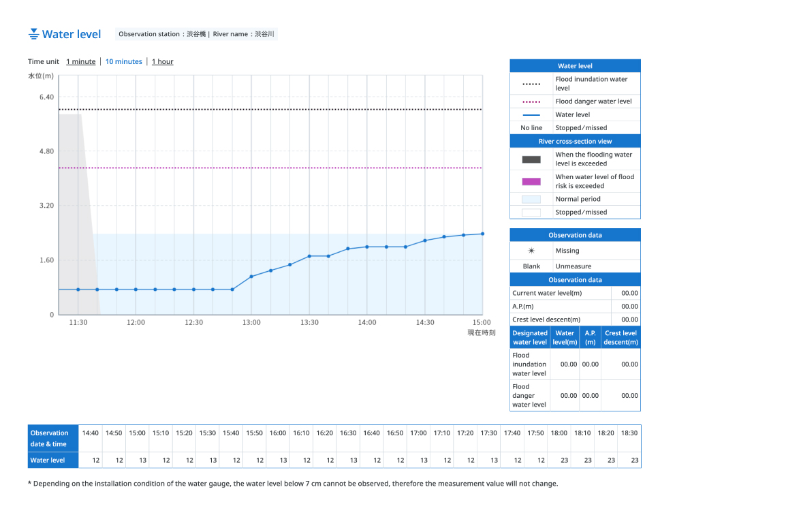Image resolution: width=801 pixels, height=515 pixels.
Task: Click the A.P.(m) row value 00.00
Action: coord(629,307)
